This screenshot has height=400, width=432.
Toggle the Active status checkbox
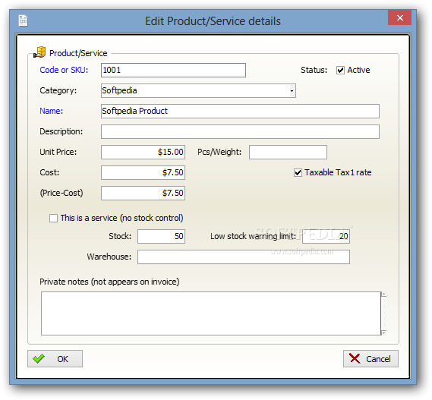pos(340,71)
